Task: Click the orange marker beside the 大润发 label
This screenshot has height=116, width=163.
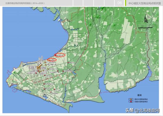Action: 43,70
